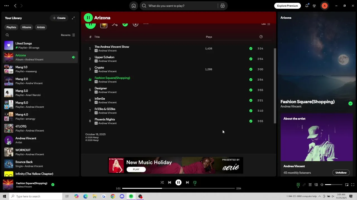Screen dimensions: 357x200
Task: Show hidden system tray icons
Action: pos(320,196)
